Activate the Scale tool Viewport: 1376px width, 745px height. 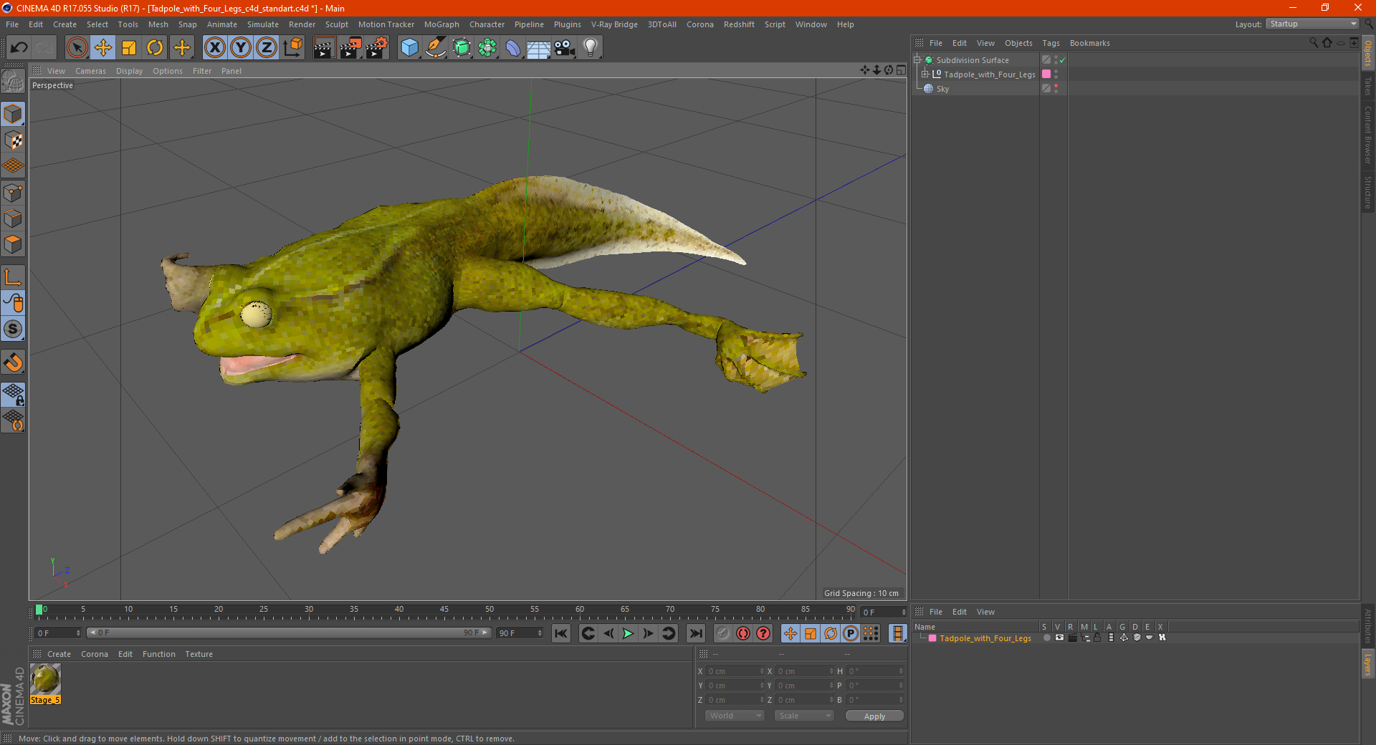point(129,48)
